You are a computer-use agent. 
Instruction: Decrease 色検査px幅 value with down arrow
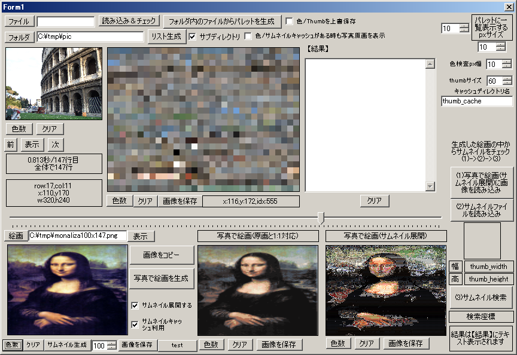pyautogui.click(x=507, y=66)
